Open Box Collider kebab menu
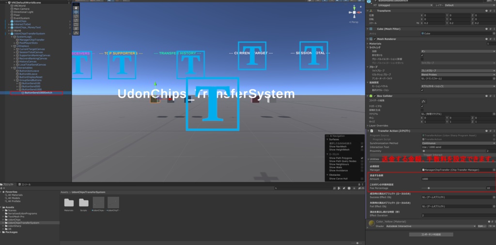Screen dimensions: 496x245 (x=494, y=96)
